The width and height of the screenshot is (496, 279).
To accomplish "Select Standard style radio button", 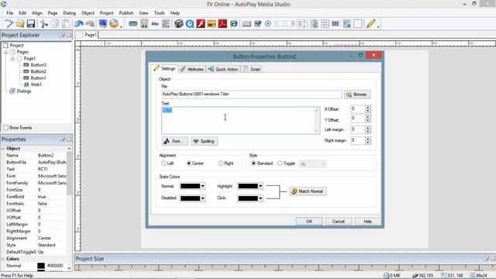I will pos(253,164).
